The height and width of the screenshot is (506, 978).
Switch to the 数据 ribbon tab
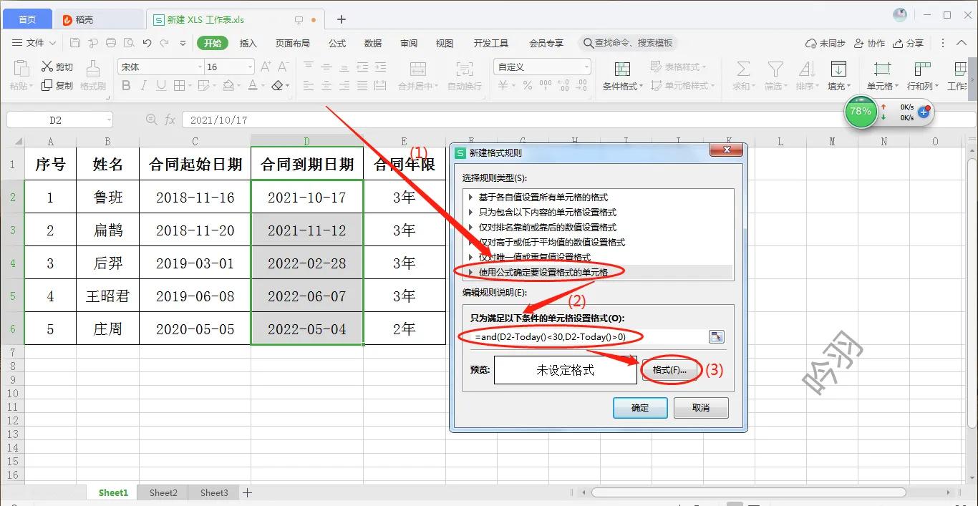(x=373, y=43)
